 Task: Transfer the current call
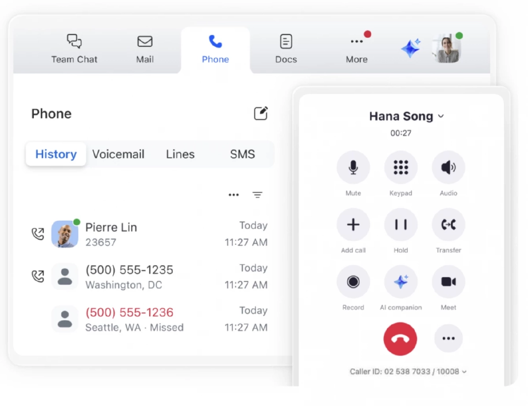[448, 225]
